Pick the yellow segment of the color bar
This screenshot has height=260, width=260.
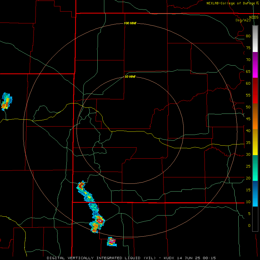point(255,142)
